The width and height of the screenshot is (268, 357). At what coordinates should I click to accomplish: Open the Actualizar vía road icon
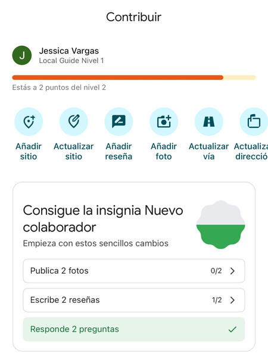tap(209, 121)
